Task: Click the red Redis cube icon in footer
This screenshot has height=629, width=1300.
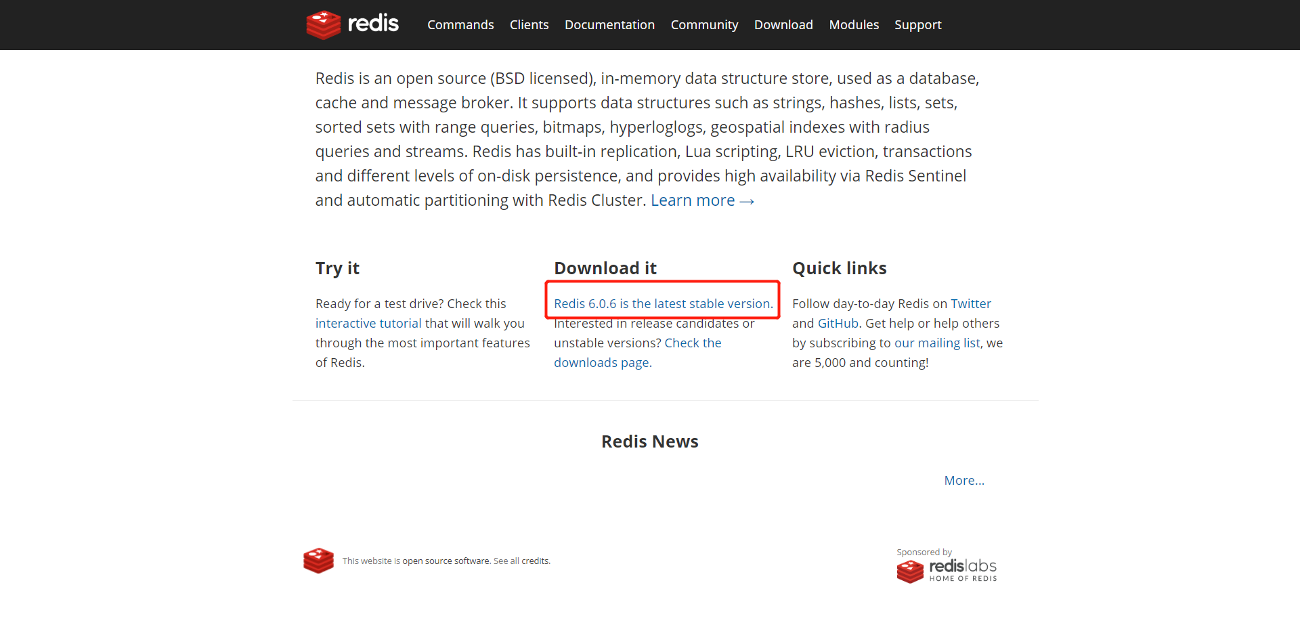Action: 318,561
